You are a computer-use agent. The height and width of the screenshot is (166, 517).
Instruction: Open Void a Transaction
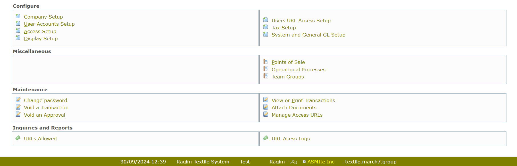pos(46,108)
